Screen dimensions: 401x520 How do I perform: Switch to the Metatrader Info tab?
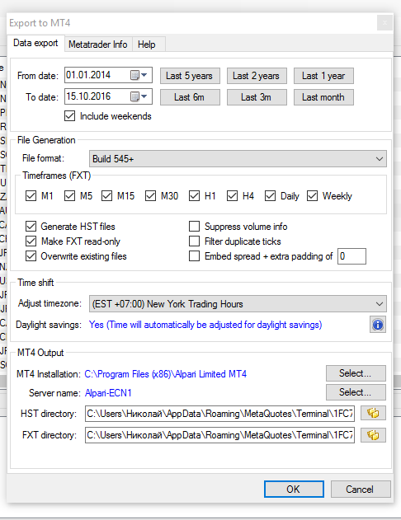(98, 45)
